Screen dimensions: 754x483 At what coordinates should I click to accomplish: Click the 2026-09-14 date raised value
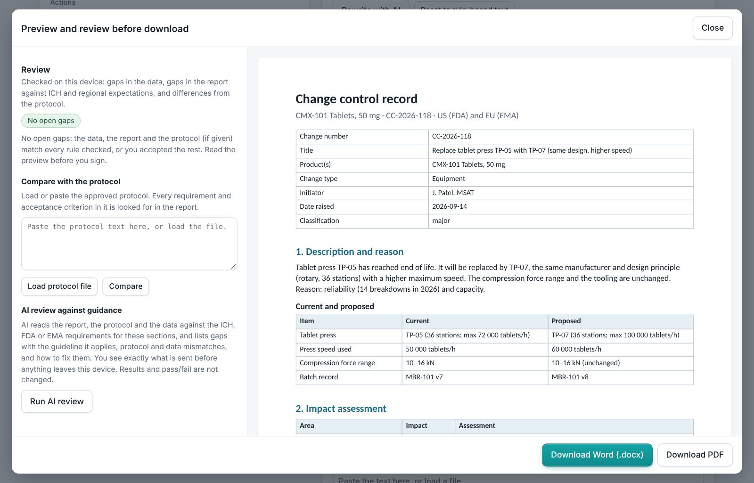click(561, 207)
